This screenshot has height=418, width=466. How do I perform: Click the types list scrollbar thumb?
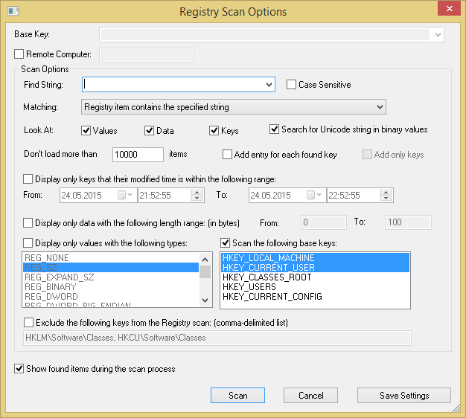205,271
